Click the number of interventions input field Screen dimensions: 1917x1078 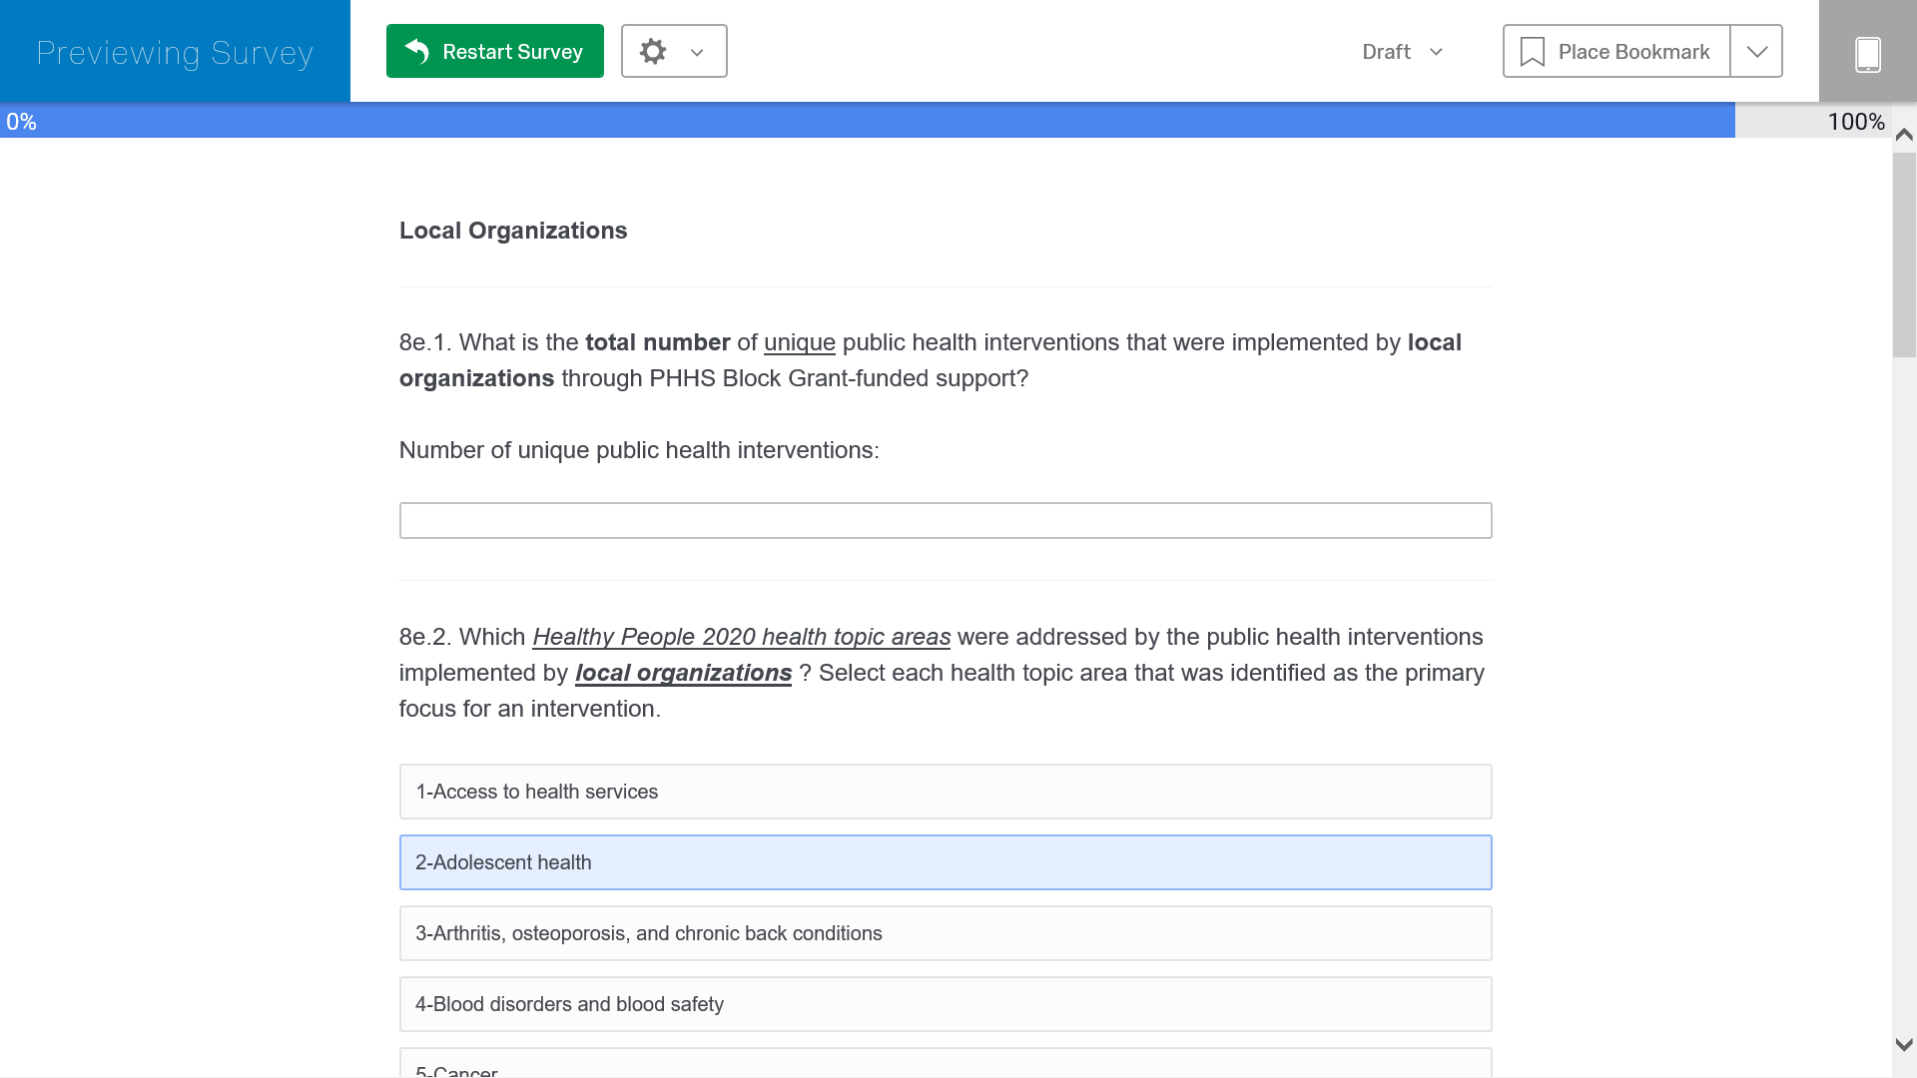[945, 520]
